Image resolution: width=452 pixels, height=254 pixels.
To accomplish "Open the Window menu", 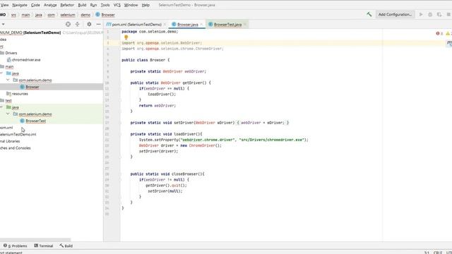I will [x=131, y=5].
